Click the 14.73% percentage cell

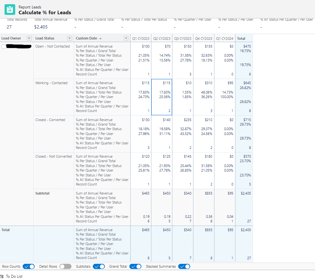pos(228,92)
